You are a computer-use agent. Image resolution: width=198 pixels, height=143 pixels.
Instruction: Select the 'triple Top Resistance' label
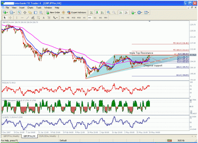point(141,53)
